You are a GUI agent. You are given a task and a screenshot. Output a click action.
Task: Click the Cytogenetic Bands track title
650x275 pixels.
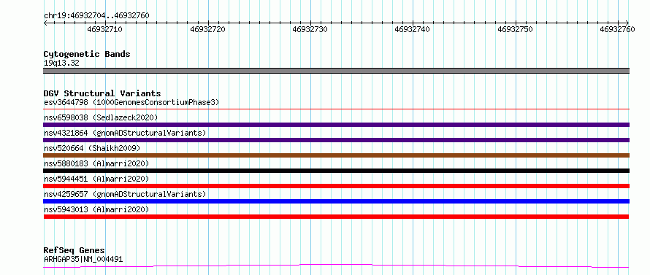coord(87,54)
